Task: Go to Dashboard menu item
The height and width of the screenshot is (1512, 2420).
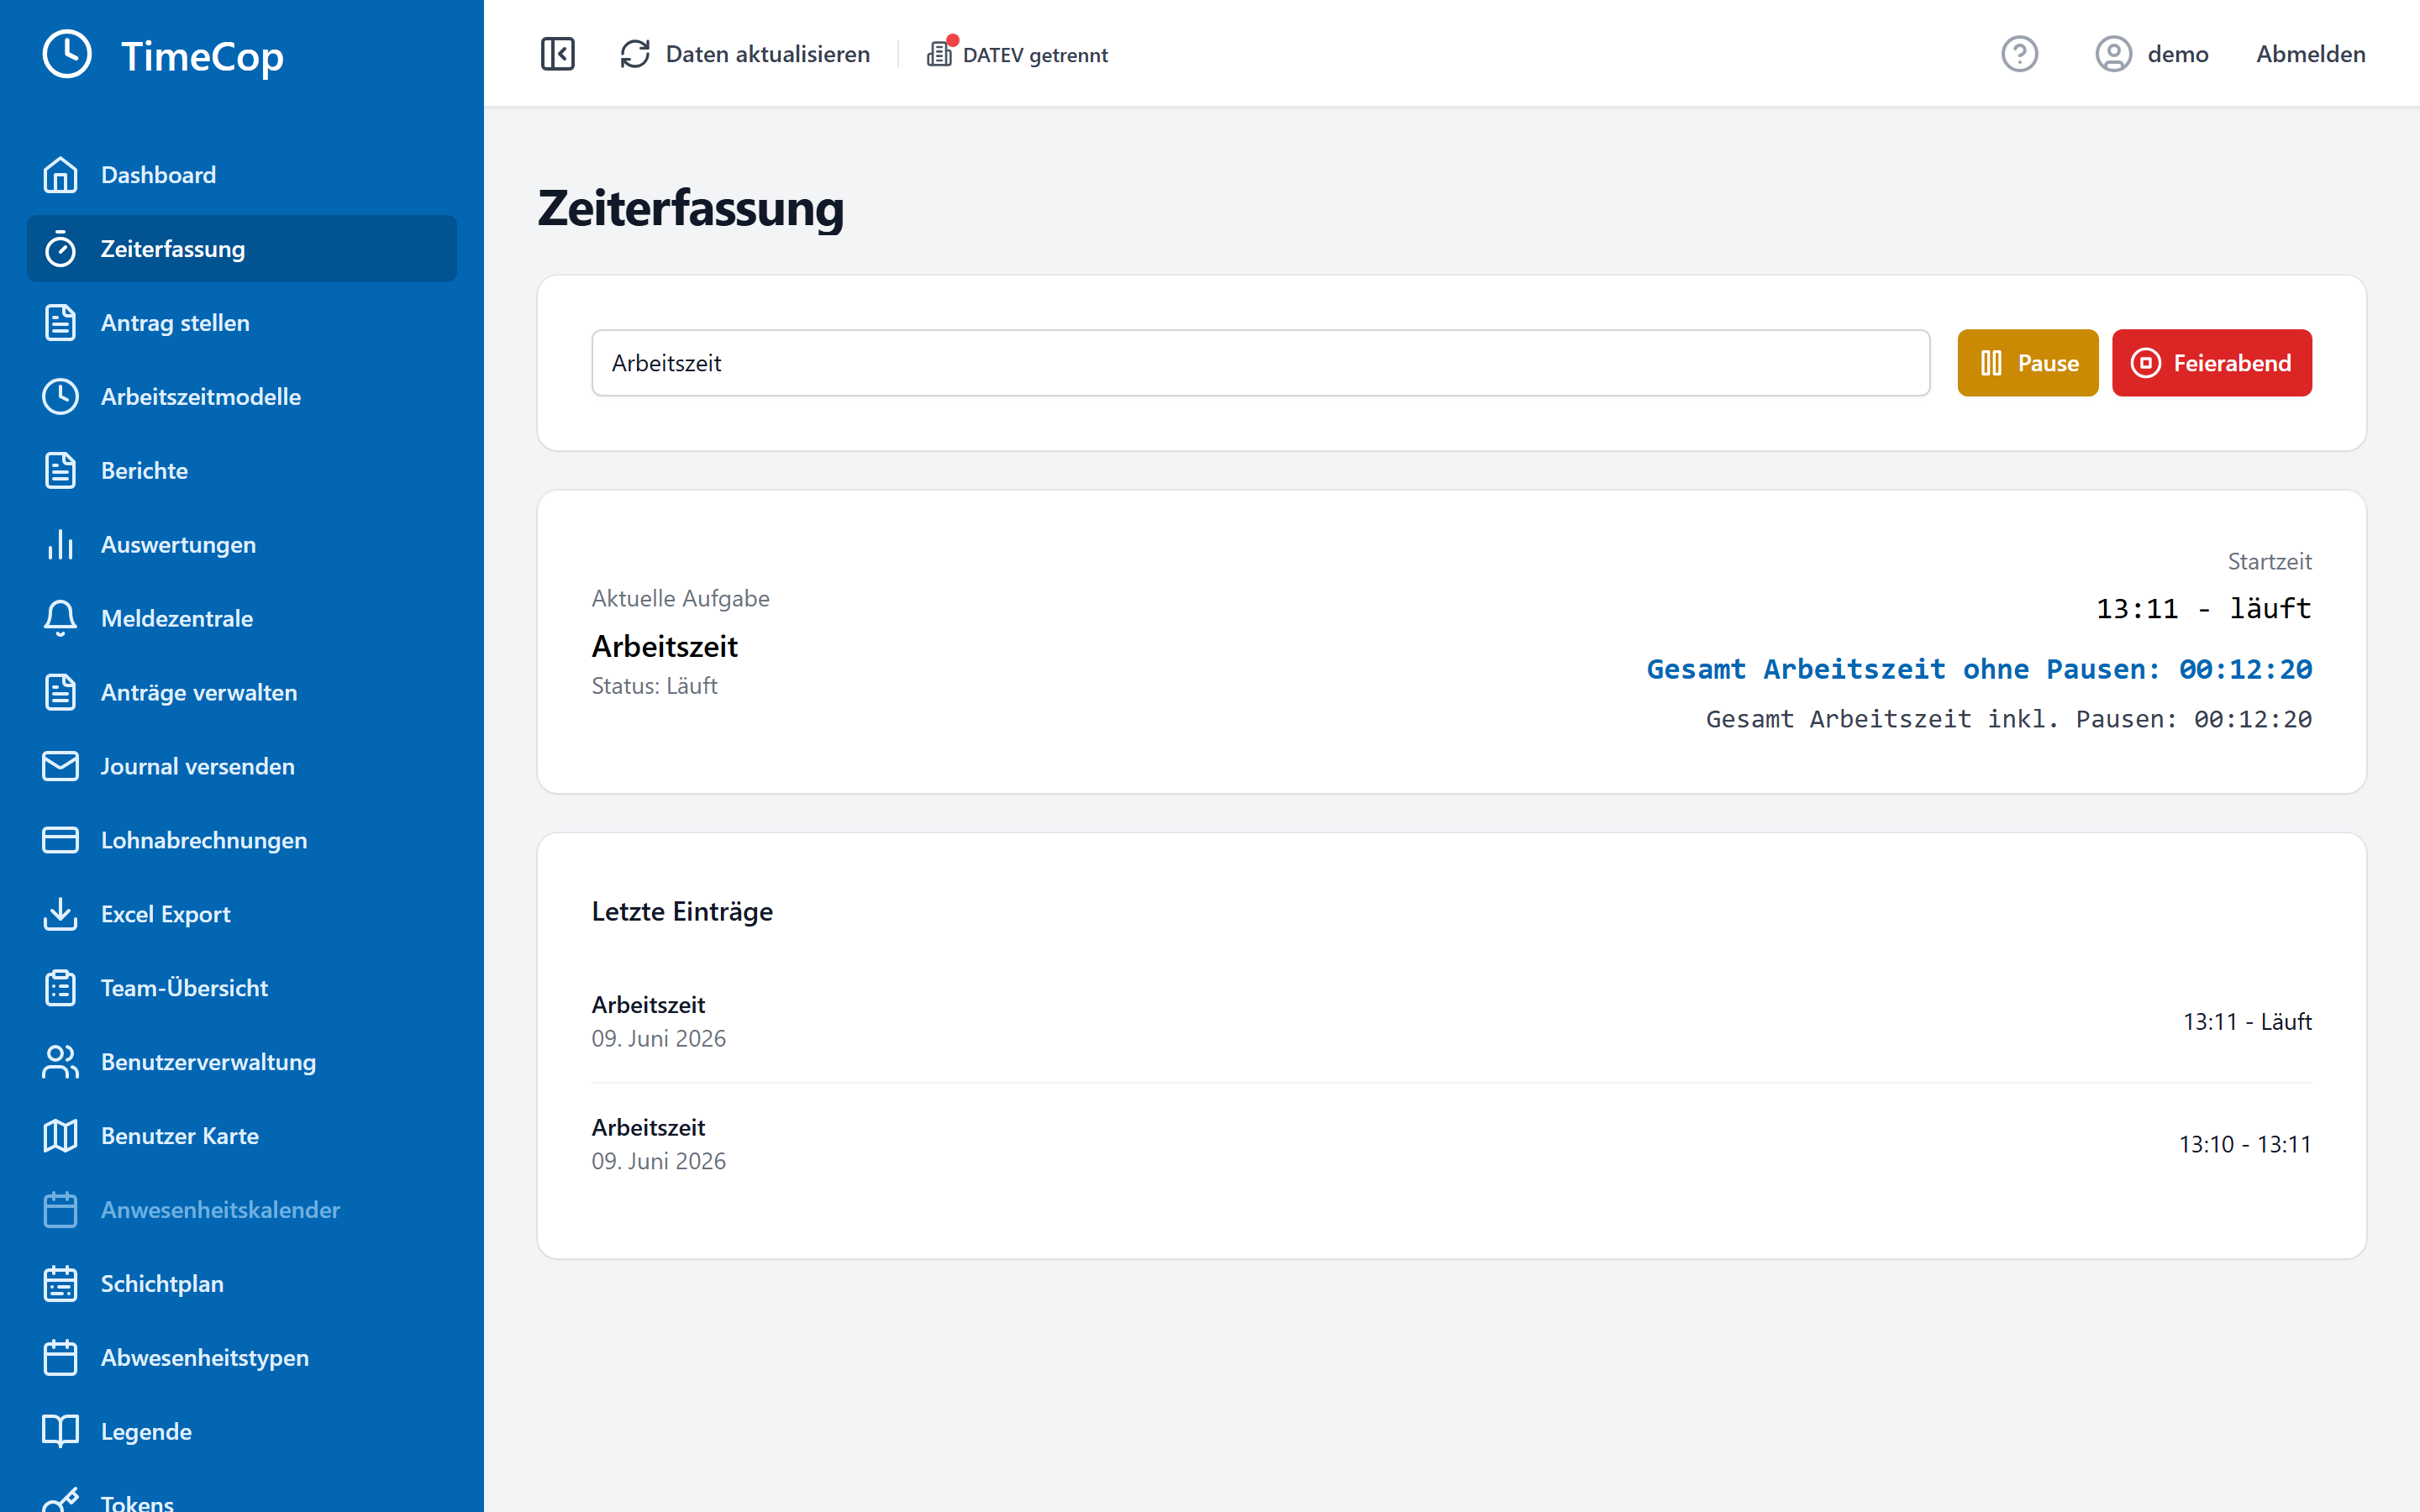Action: click(242, 175)
